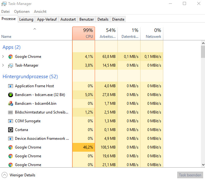Screen dimensions: 205x182
Task: Open the Datei menu
Action: coord(6,12)
